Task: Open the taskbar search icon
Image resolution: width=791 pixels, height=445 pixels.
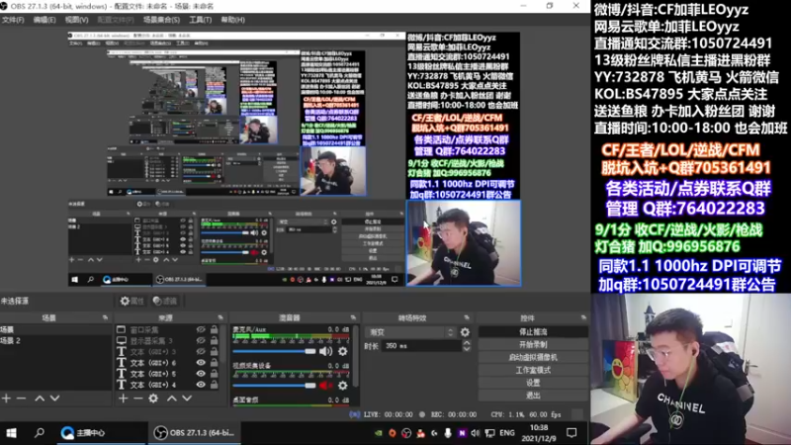Action: tap(39, 433)
